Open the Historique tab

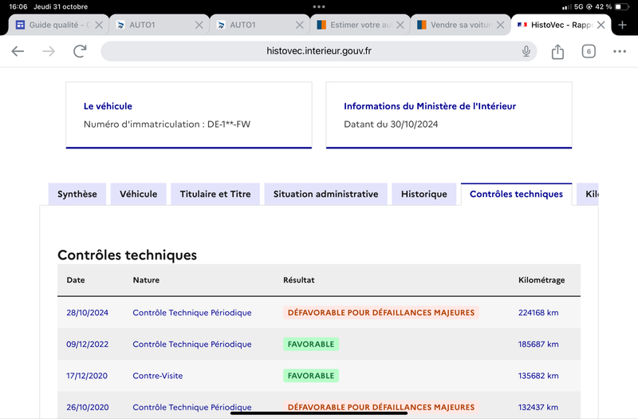424,194
